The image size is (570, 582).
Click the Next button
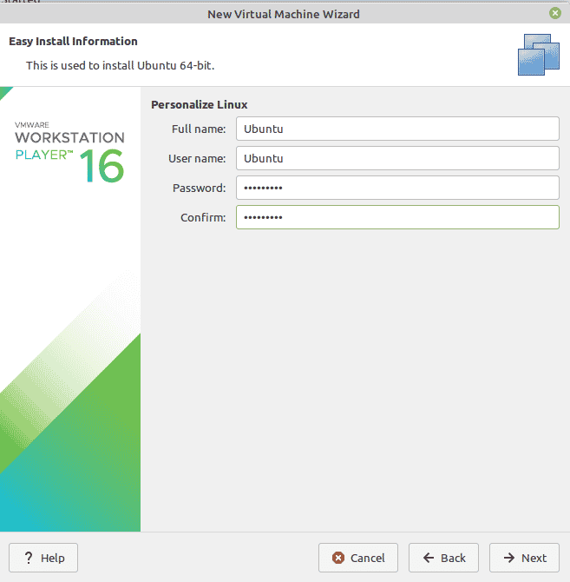point(524,558)
